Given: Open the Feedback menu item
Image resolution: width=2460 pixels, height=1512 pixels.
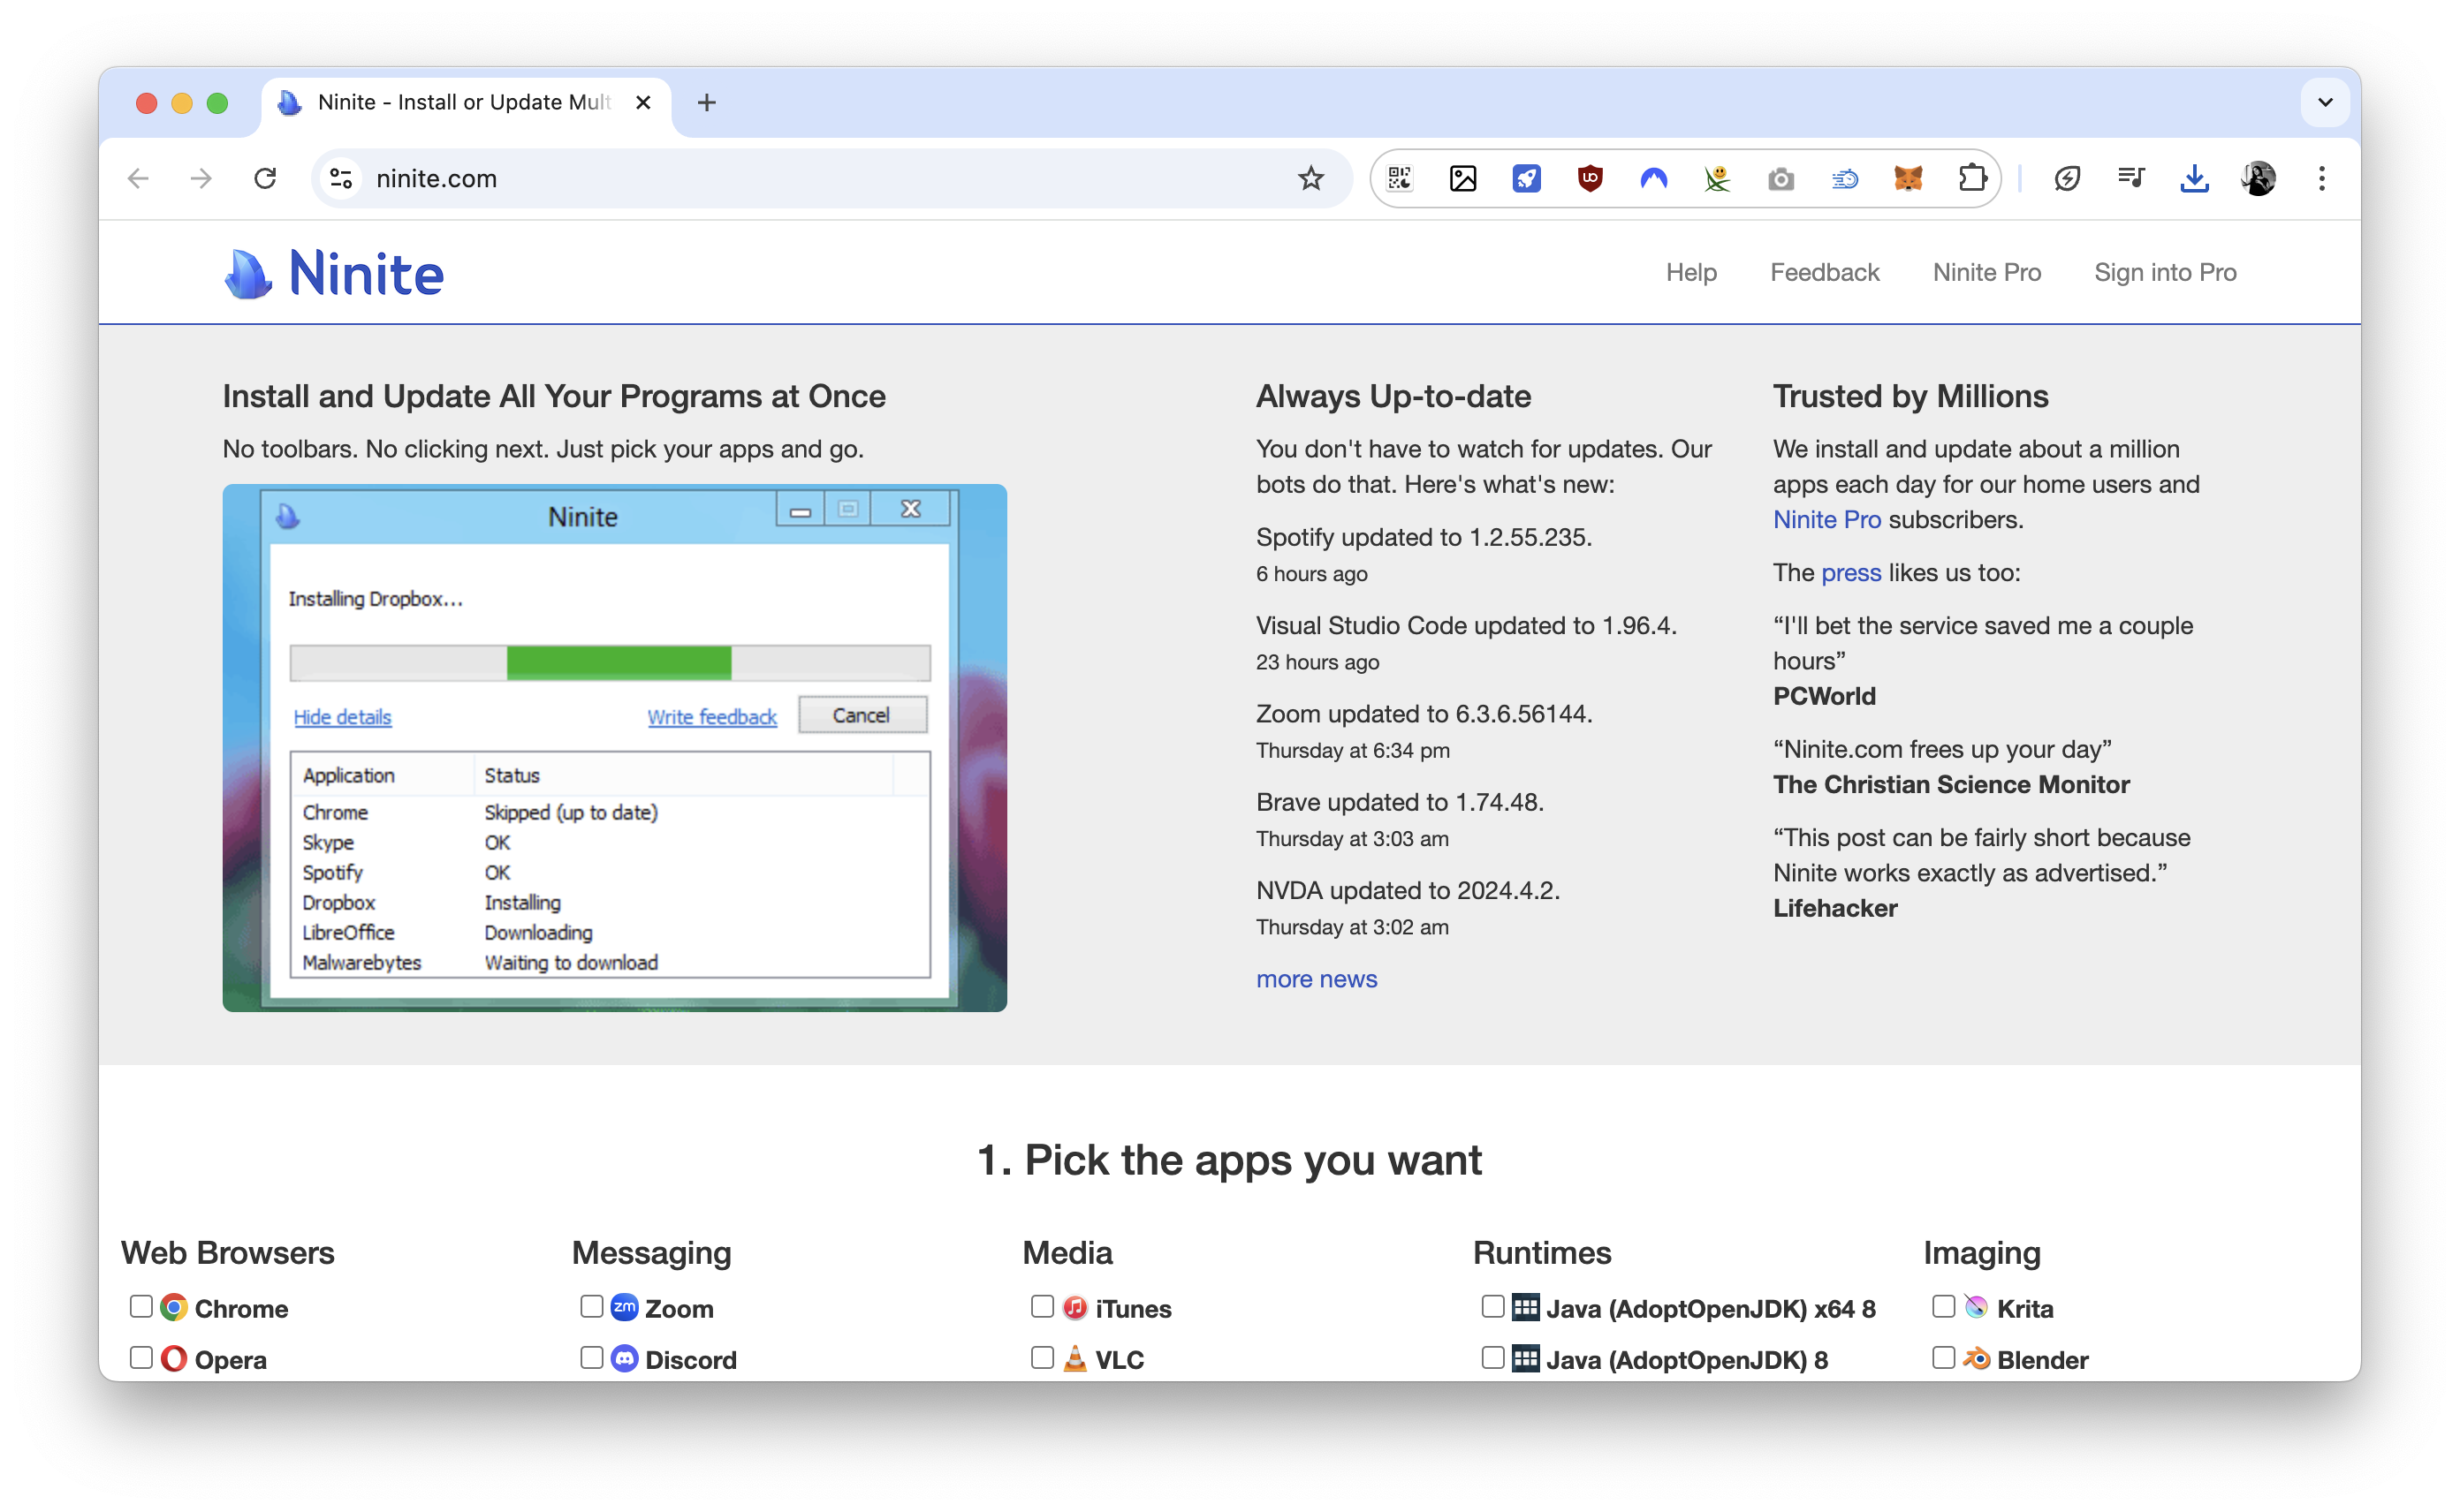Looking at the screenshot, I should (1824, 272).
